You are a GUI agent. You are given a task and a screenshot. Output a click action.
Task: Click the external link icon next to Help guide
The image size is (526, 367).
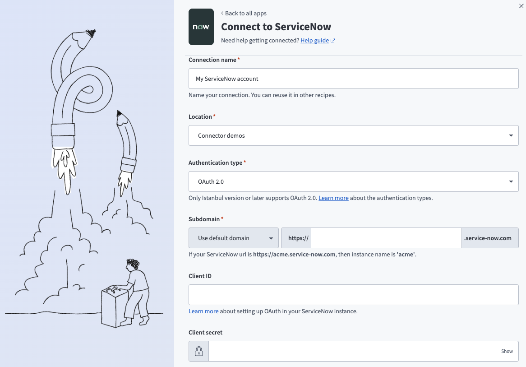pyautogui.click(x=333, y=40)
